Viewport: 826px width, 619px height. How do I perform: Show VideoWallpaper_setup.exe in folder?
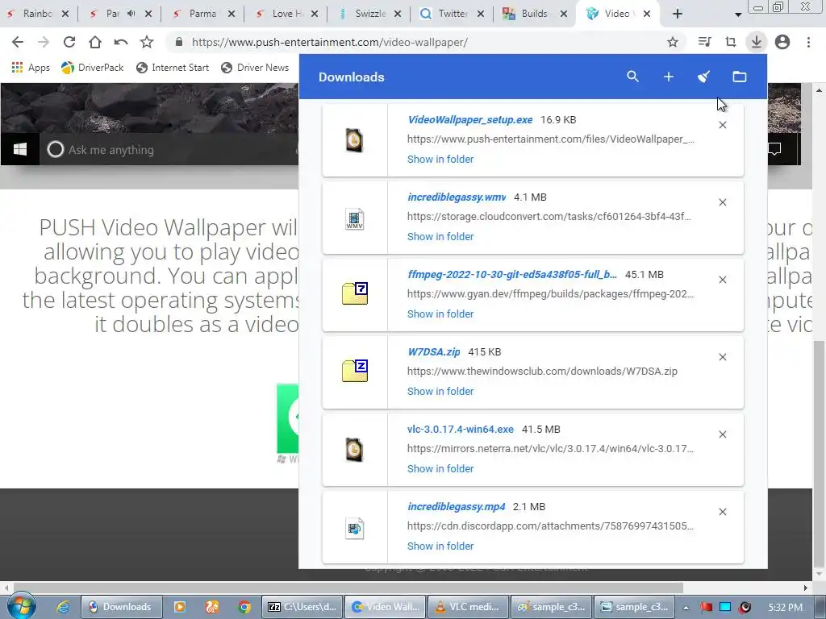coord(440,160)
